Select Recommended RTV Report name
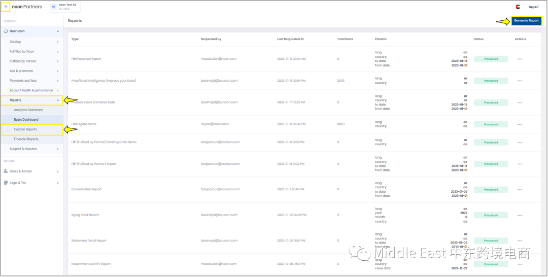 [91, 264]
